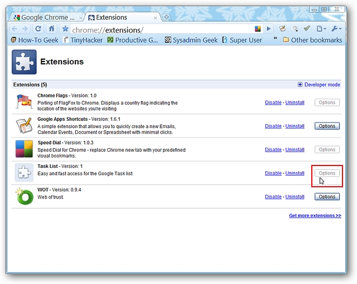The image size is (357, 284).
Task: Open the Super User bookmark
Action: (242, 40)
